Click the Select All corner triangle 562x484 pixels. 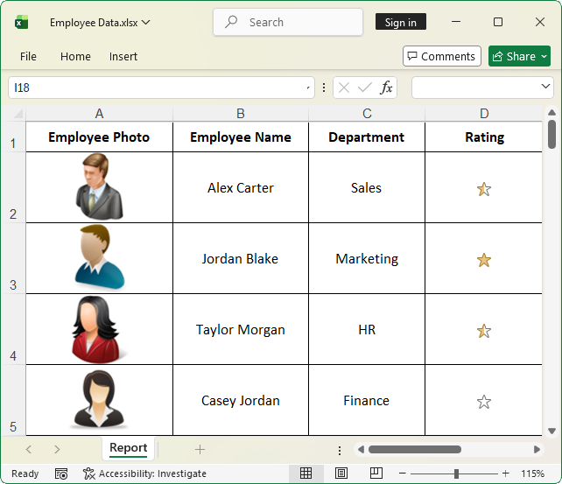(18, 114)
